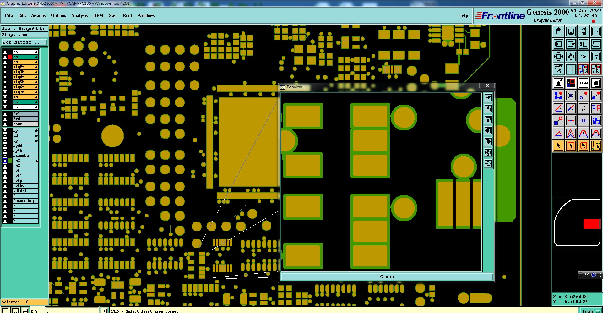Screen dimensions: 603x313
Task: Select the datecode-pt layer name
Action: [25, 201]
